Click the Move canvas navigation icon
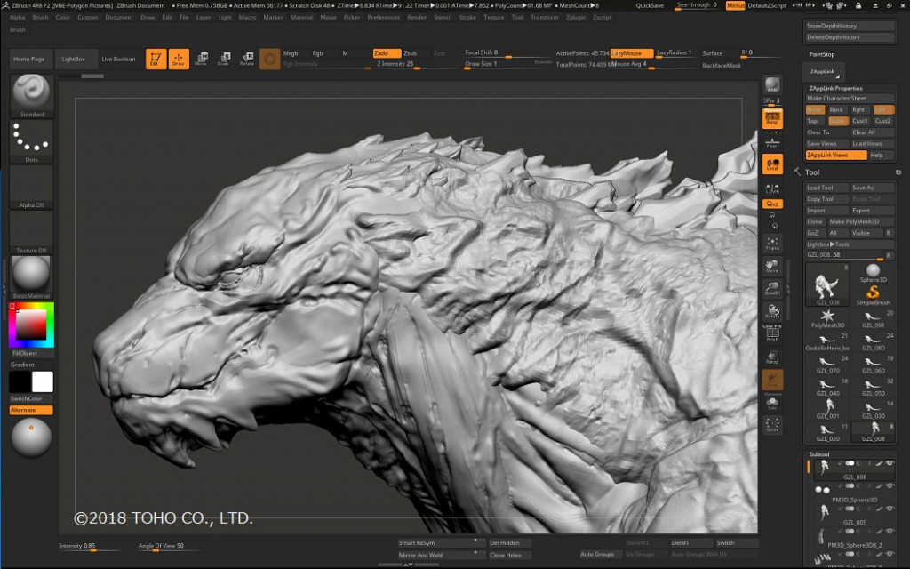Image resolution: width=910 pixels, height=569 pixels. tap(772, 267)
